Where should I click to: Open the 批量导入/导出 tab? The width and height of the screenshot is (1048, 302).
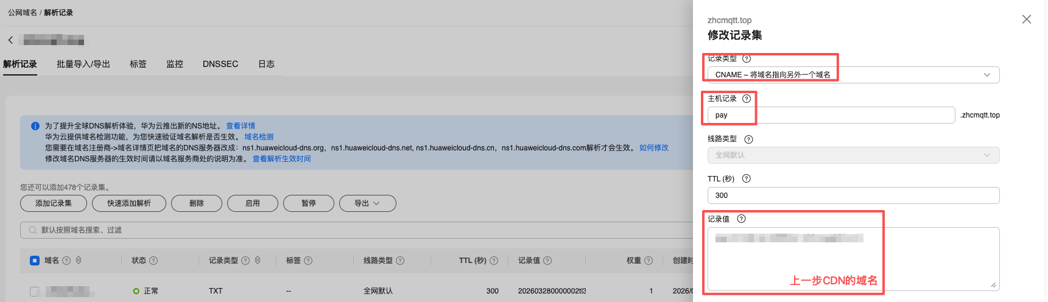tap(83, 64)
